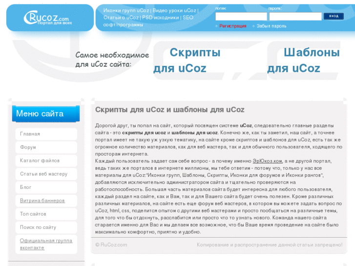355x266 pixels.
Task: Open the Иконки групп uCoz link
Action: click(126, 10)
